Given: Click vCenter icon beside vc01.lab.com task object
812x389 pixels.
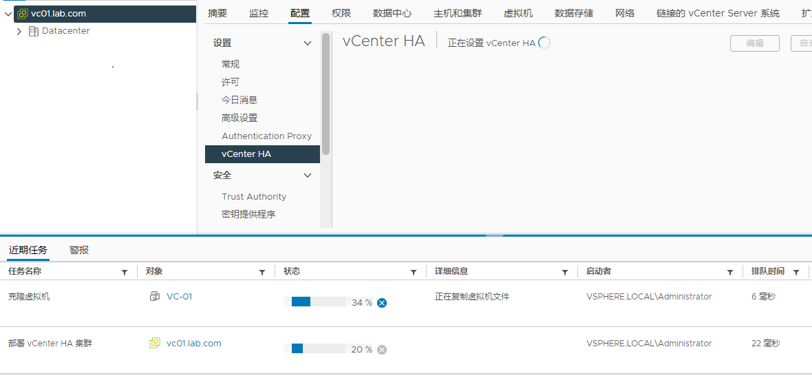Looking at the screenshot, I should pos(154,344).
